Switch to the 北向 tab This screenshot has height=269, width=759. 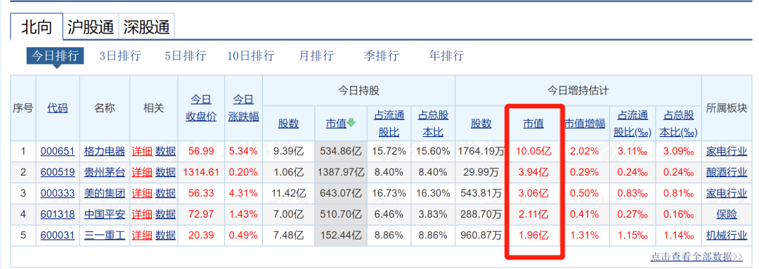coord(37,27)
